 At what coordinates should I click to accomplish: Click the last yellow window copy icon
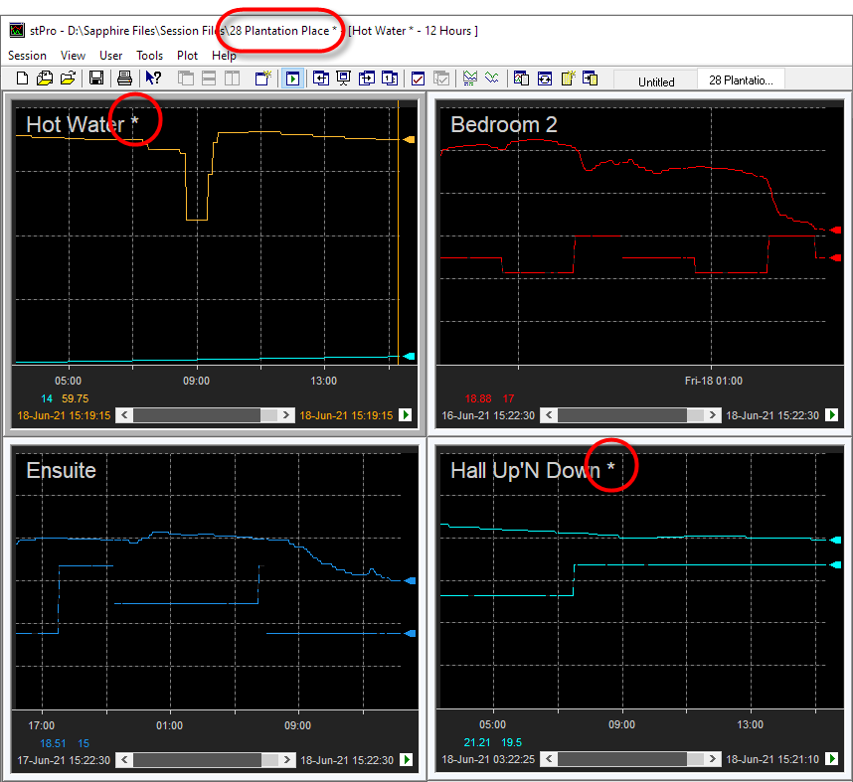point(591,78)
